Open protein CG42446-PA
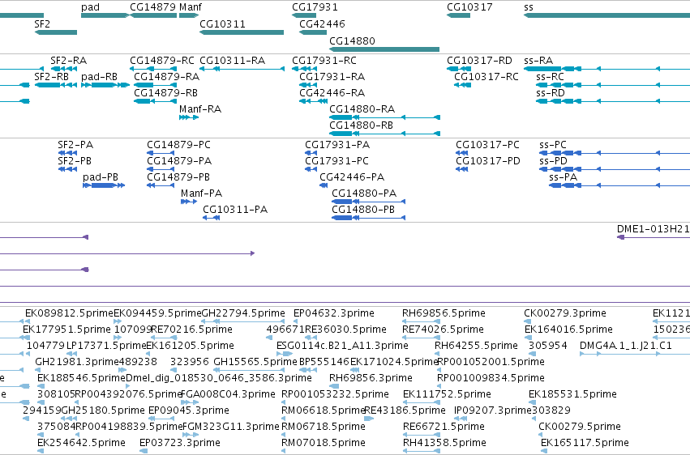The width and height of the screenshot is (690, 455). coord(352,177)
